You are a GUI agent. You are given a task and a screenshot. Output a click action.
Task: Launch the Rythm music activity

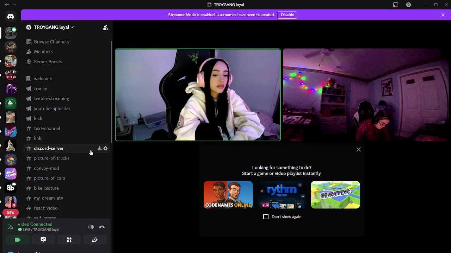pyautogui.click(x=282, y=195)
